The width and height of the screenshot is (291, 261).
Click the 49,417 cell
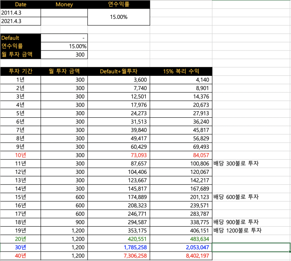(119, 138)
